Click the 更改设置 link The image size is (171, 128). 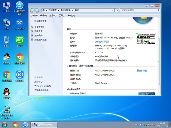pos(143,71)
